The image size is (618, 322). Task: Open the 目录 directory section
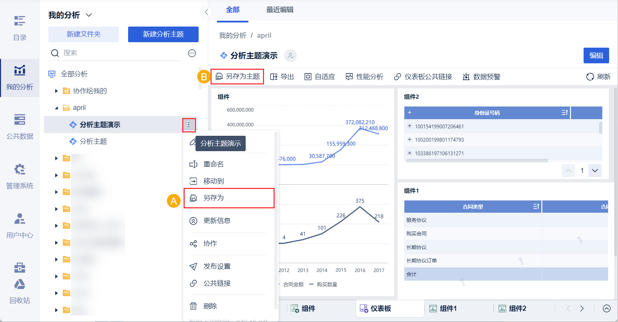point(20,28)
